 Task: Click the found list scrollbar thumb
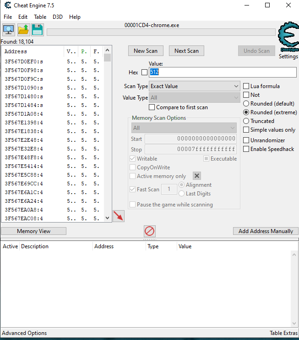point(107,58)
